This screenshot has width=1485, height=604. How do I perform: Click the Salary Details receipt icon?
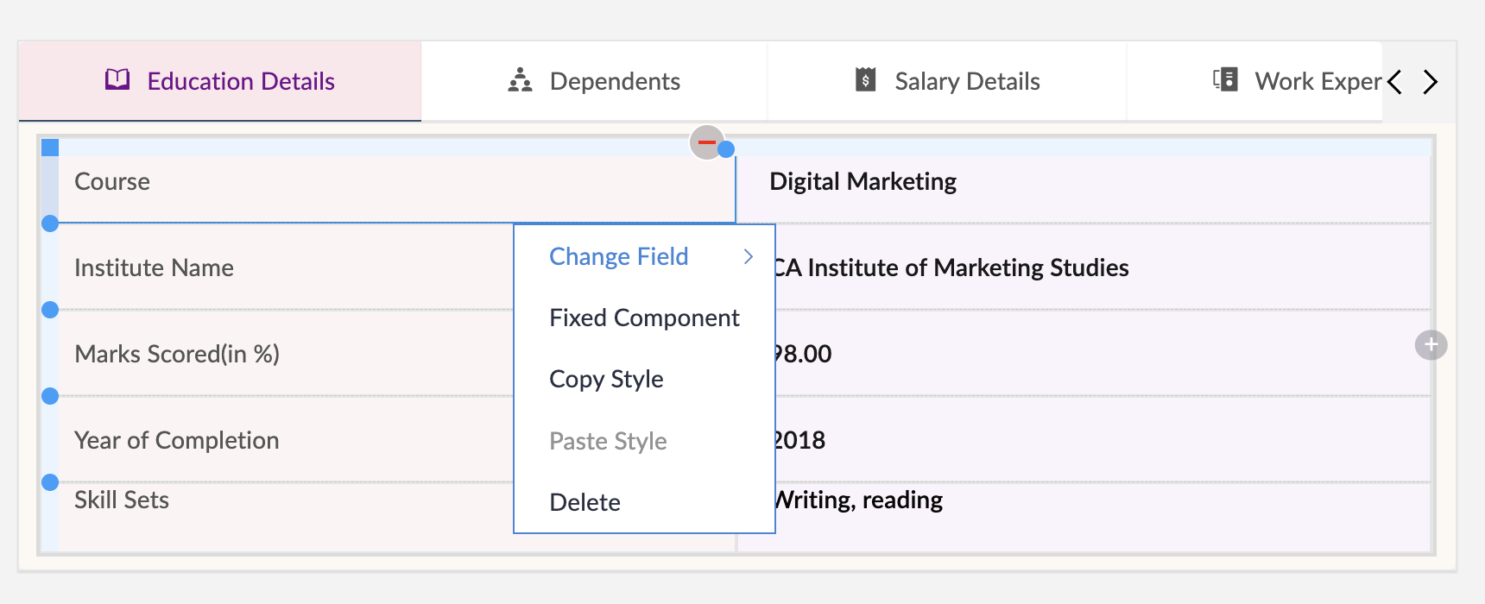(865, 80)
